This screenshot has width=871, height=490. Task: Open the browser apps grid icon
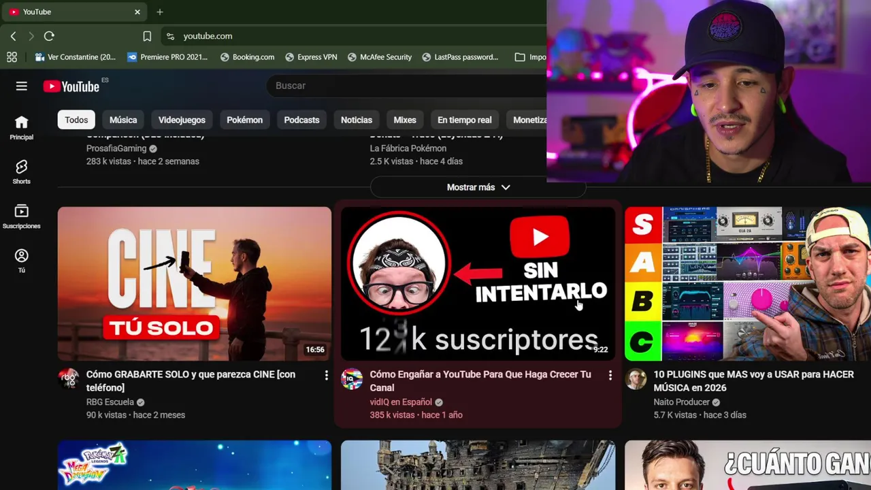coord(12,57)
